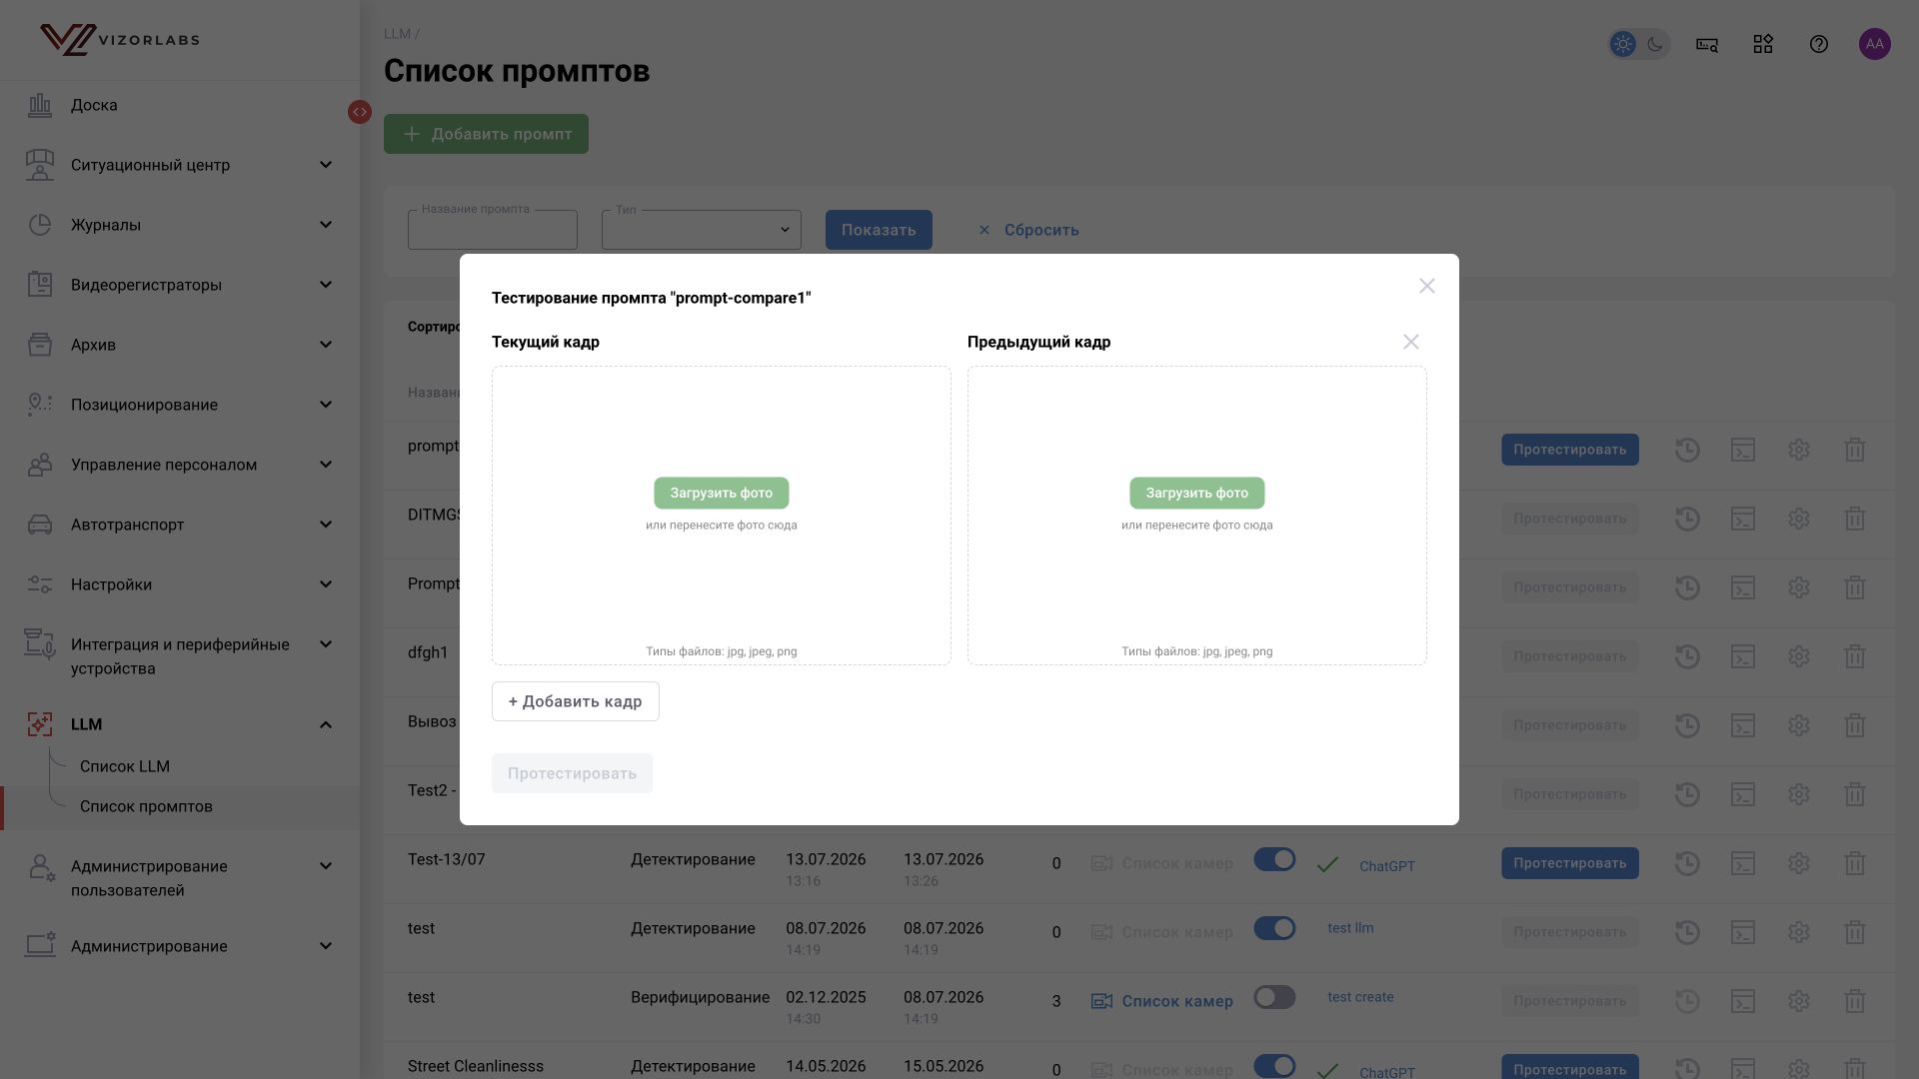Image resolution: width=1919 pixels, height=1079 pixels.
Task: Close the prompt testing dialog
Action: click(x=1427, y=286)
